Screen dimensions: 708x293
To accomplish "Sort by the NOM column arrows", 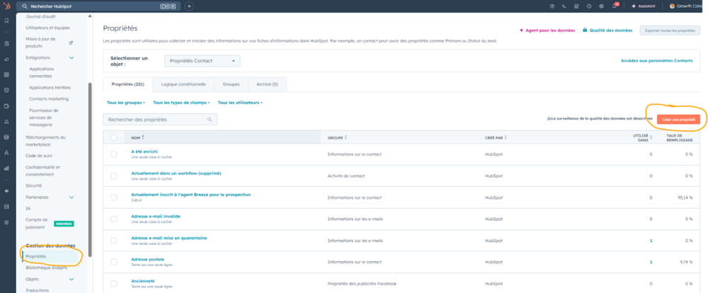I will tap(143, 137).
